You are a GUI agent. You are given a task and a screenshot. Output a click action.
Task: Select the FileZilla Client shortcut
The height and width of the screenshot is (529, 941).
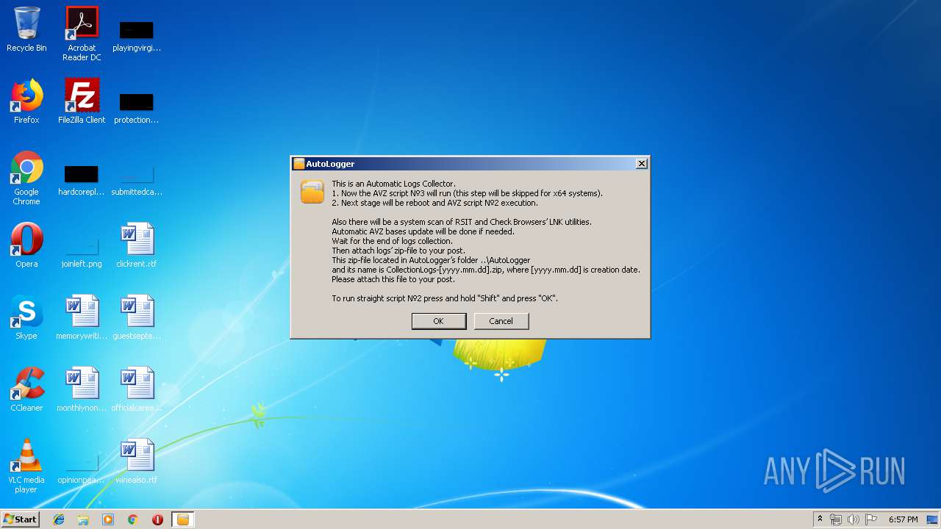(x=82, y=101)
